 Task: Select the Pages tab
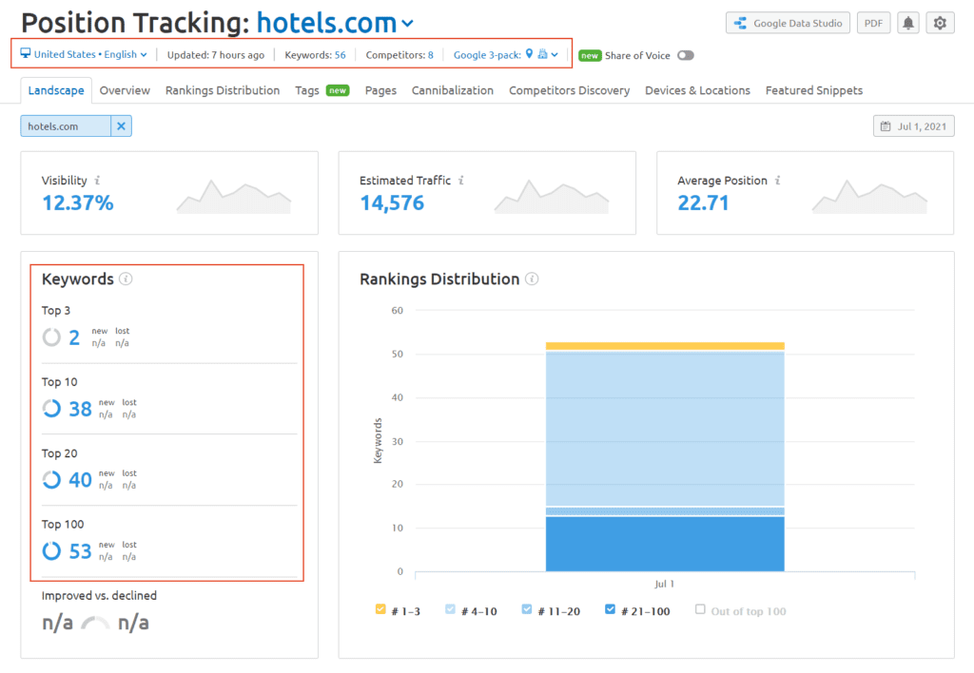click(x=380, y=90)
